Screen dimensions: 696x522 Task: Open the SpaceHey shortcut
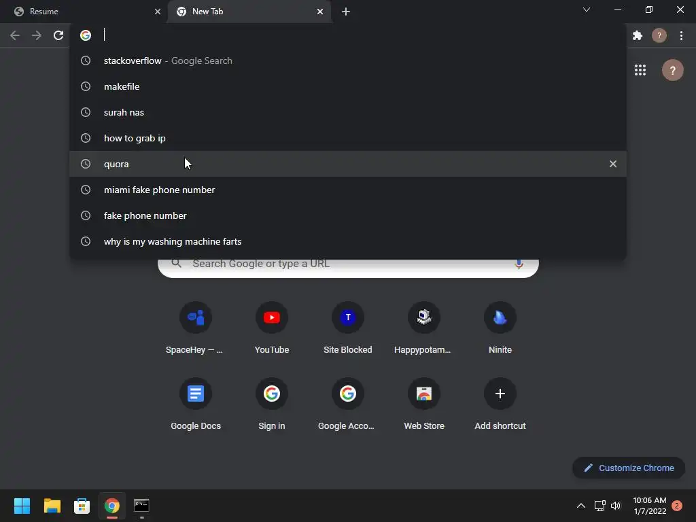[x=195, y=328]
